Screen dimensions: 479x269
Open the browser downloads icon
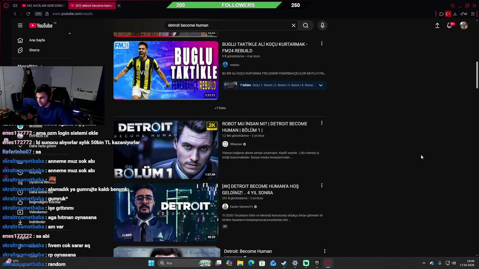point(455,14)
